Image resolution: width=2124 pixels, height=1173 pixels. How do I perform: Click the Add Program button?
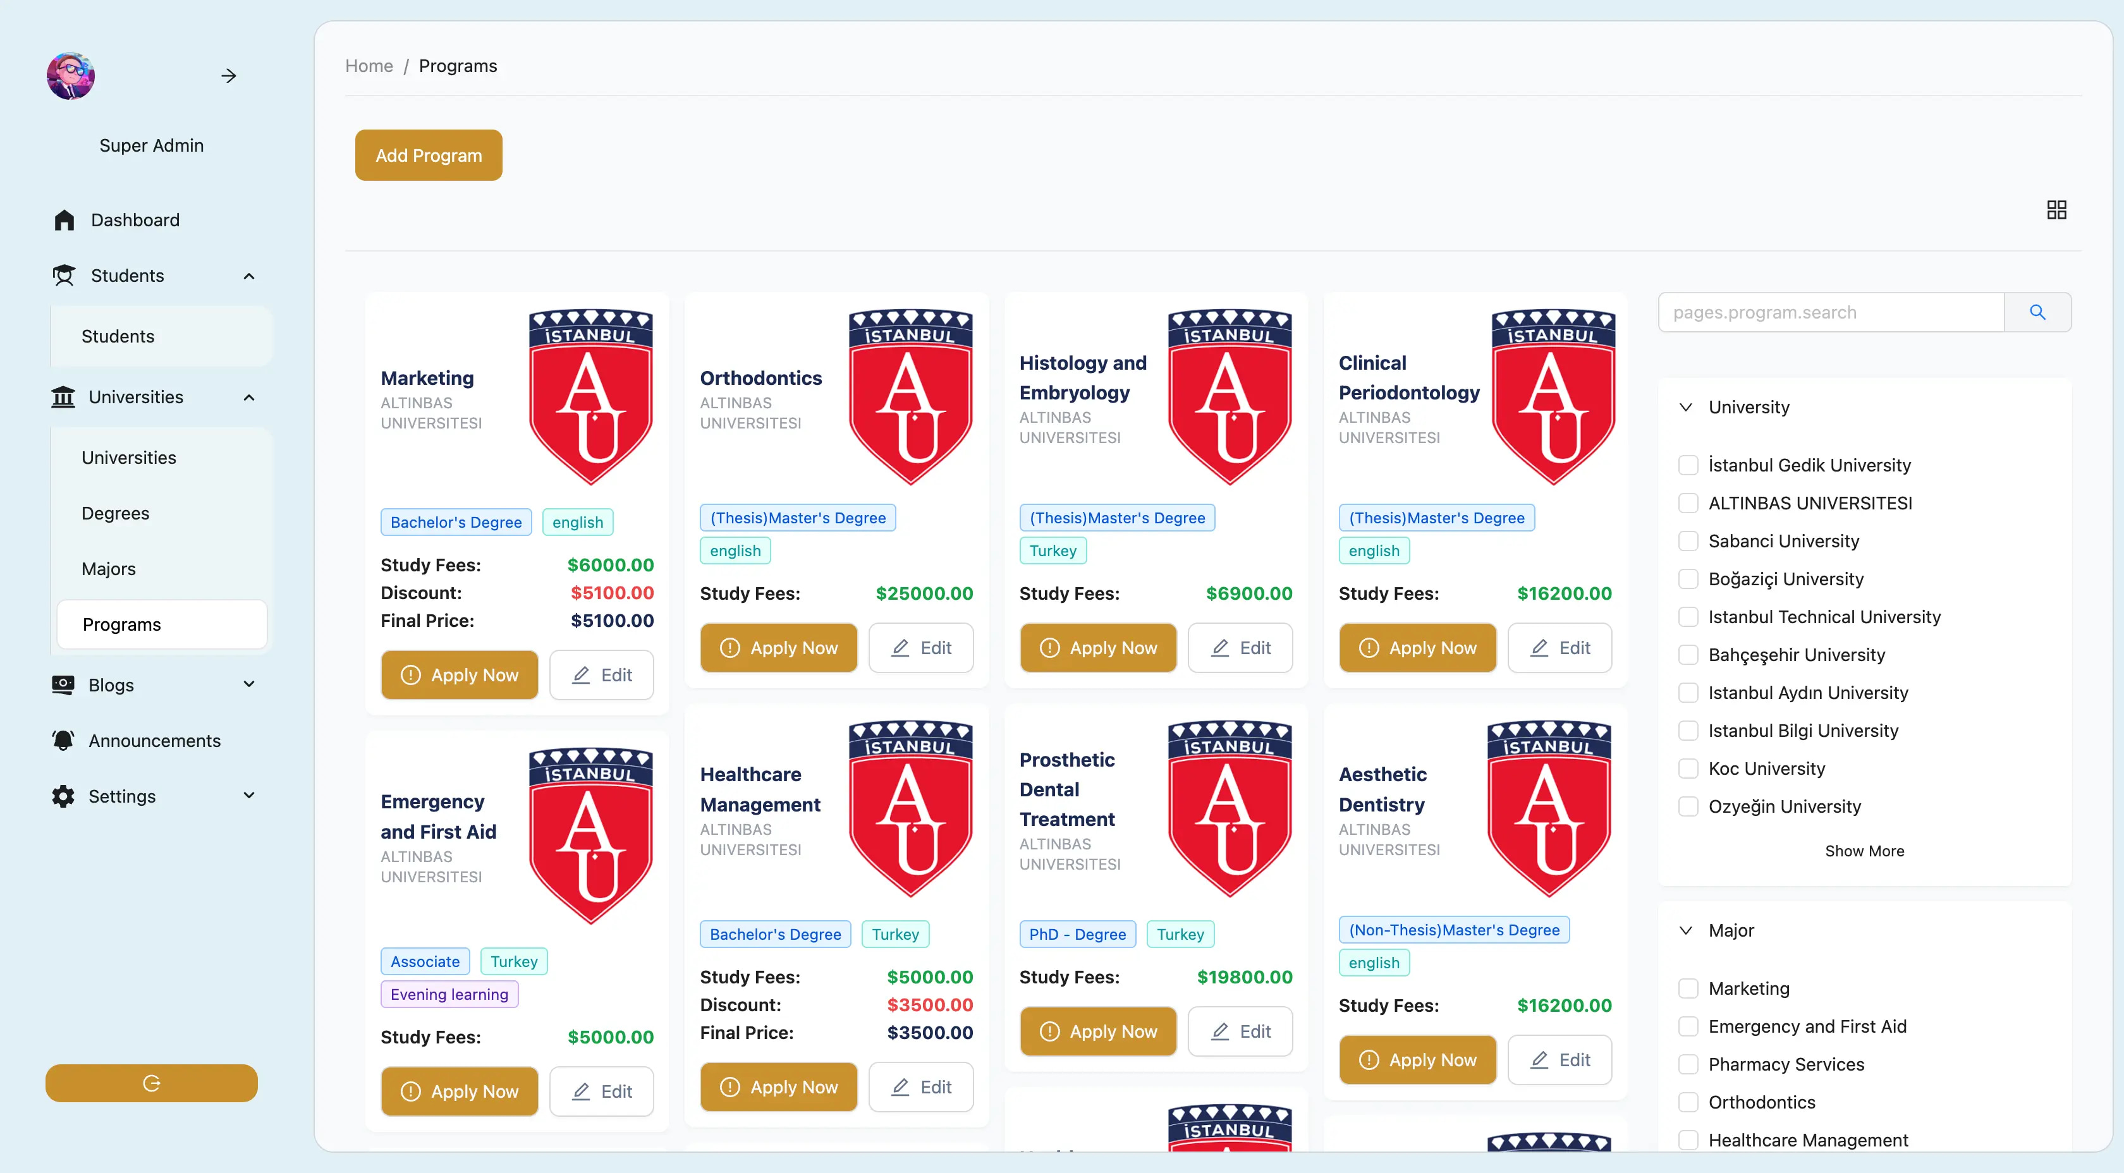click(x=428, y=155)
